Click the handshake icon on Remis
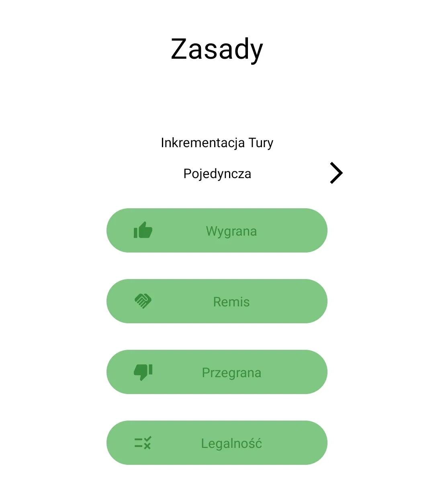434x503 pixels. (143, 301)
